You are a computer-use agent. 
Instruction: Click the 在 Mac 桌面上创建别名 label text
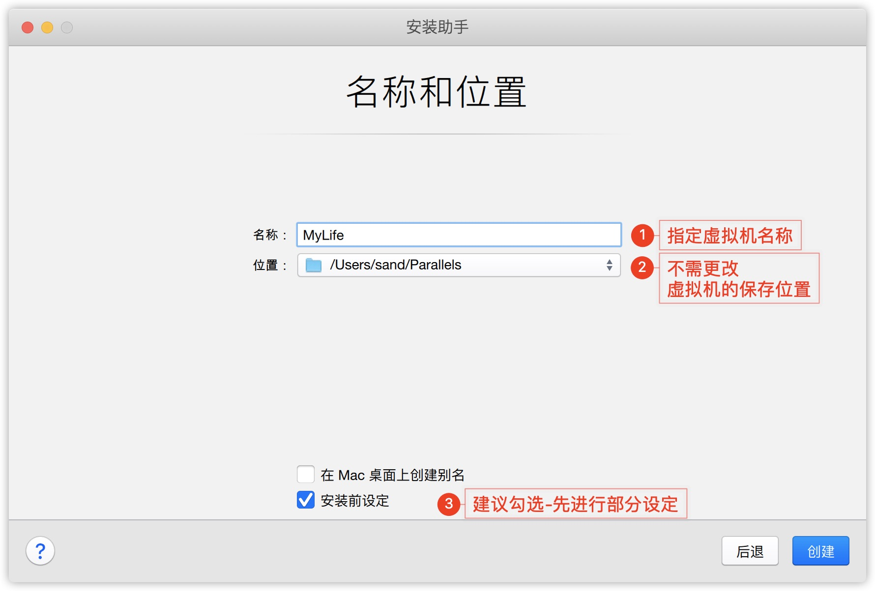(x=392, y=475)
